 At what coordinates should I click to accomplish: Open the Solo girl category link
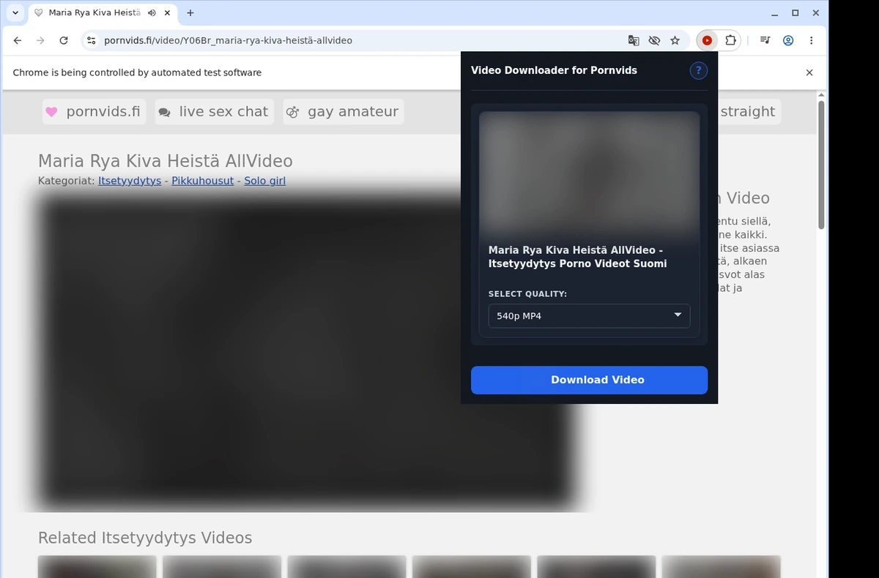[265, 181]
